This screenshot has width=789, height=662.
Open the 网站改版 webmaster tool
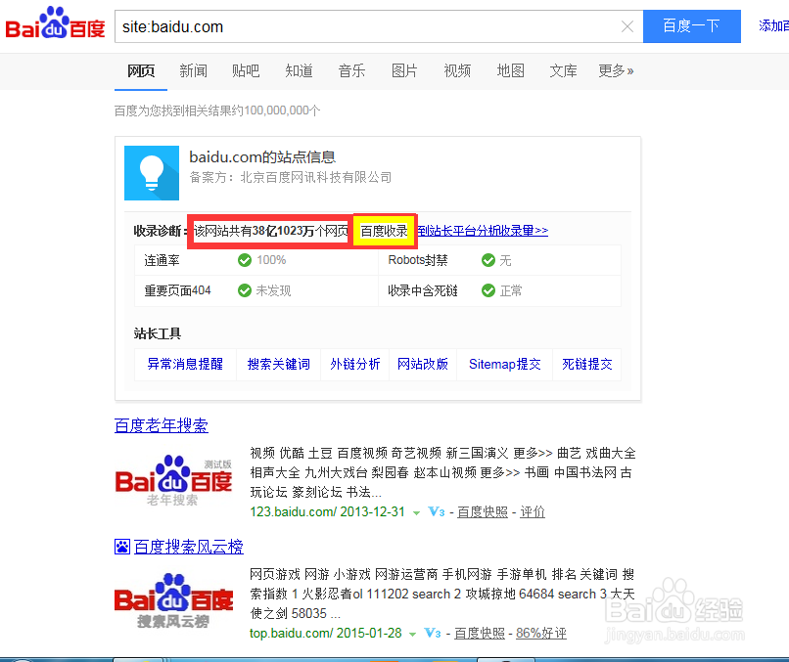click(x=423, y=364)
